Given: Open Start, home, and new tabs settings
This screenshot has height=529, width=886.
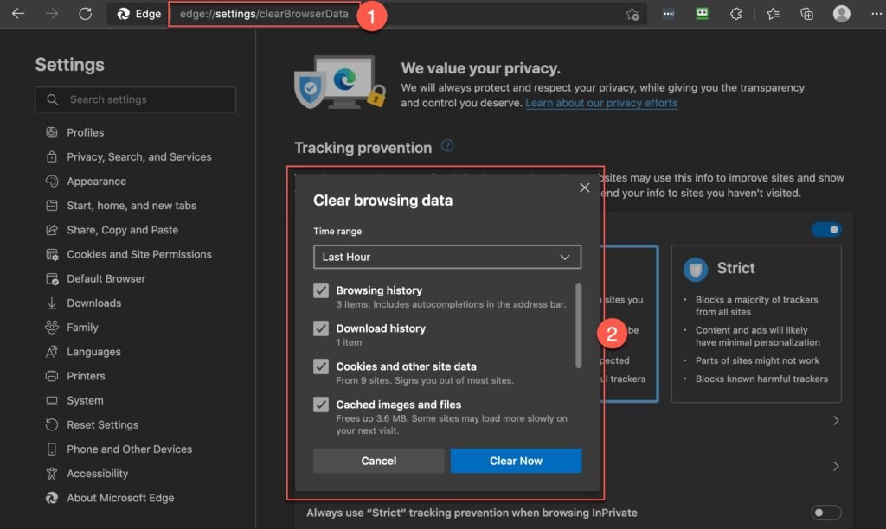Looking at the screenshot, I should 132,206.
